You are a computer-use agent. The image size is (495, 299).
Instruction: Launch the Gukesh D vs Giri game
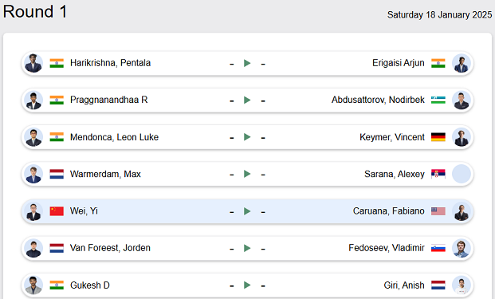point(247,285)
